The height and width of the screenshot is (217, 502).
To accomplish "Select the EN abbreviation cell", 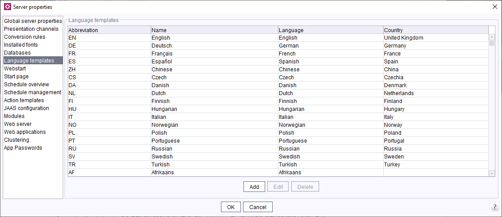I will click(109, 38).
